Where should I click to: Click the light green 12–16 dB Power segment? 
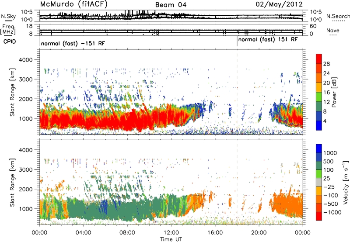[319, 97]
